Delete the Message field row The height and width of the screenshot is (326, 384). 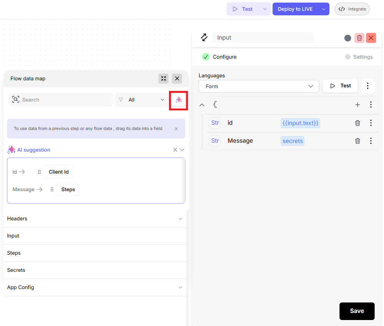pyautogui.click(x=357, y=141)
